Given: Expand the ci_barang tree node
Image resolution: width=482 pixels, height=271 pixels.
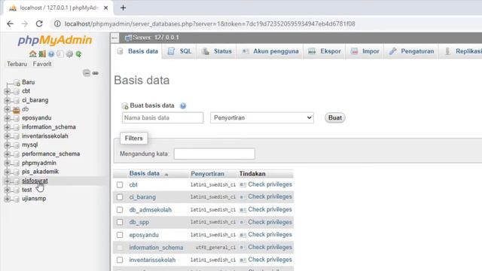Looking at the screenshot, I should [7, 100].
